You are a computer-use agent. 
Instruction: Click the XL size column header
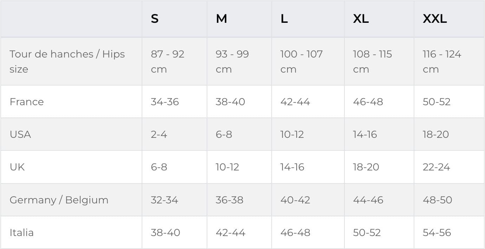361,19
